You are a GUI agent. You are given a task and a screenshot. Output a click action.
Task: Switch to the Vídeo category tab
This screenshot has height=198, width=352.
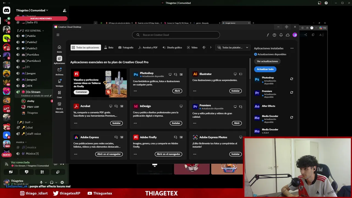coord(192,48)
